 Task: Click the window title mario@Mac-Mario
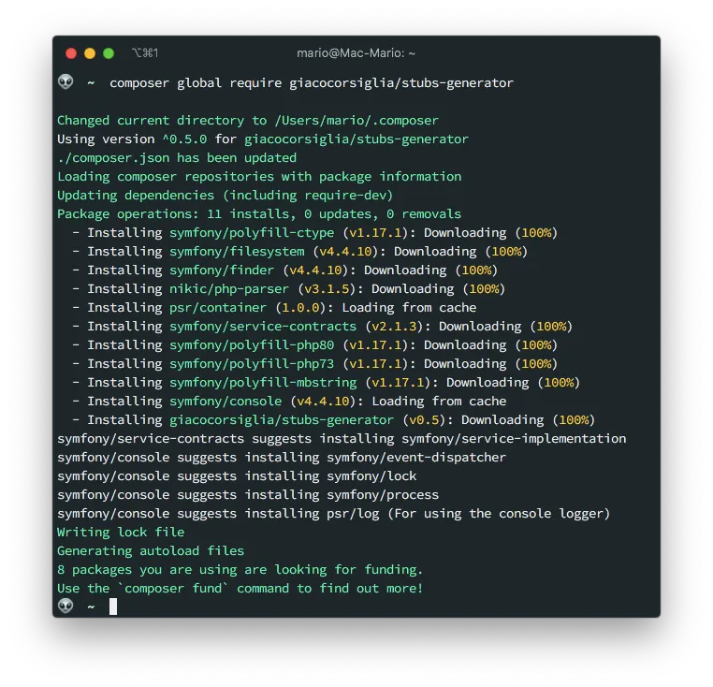(x=356, y=53)
